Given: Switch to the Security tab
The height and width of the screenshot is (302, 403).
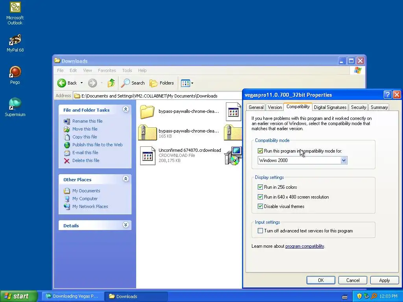Looking at the screenshot, I should [359, 107].
